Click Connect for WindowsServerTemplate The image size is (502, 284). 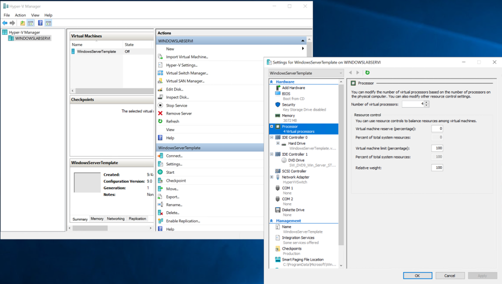pyautogui.click(x=174, y=156)
